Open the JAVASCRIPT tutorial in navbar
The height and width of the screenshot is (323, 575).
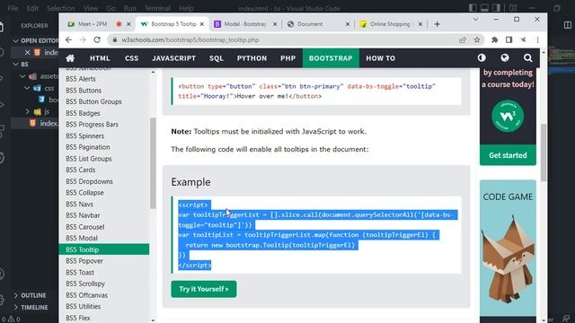[173, 58]
